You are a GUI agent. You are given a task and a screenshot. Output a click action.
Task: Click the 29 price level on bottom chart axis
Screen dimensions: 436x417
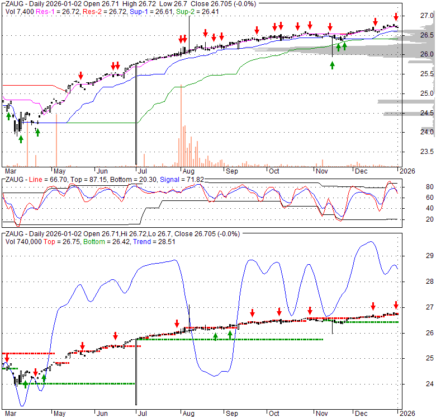415,256
